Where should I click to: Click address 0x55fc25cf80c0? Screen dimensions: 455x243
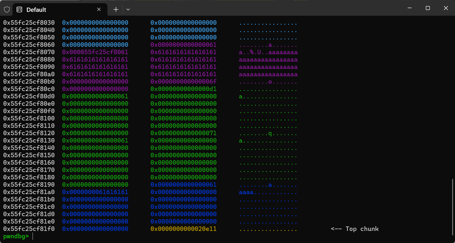[29, 89]
